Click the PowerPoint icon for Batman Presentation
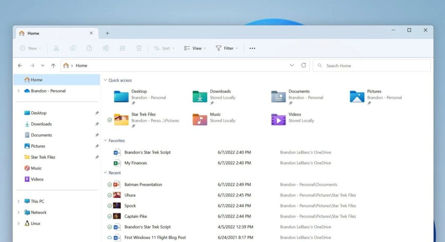The width and height of the screenshot is (445, 242). [117, 184]
